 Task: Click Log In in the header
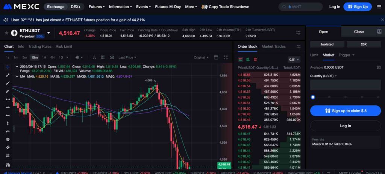coord(335,7)
